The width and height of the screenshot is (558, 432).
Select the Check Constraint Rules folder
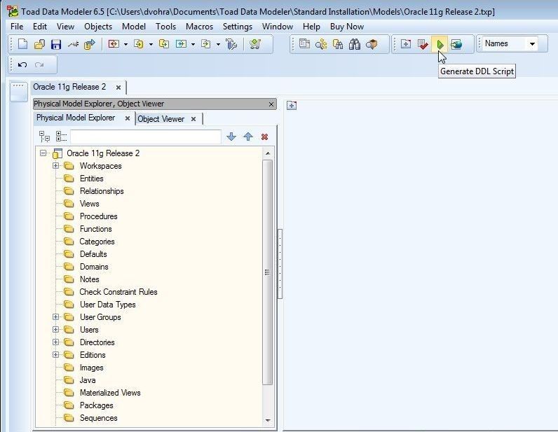click(118, 292)
